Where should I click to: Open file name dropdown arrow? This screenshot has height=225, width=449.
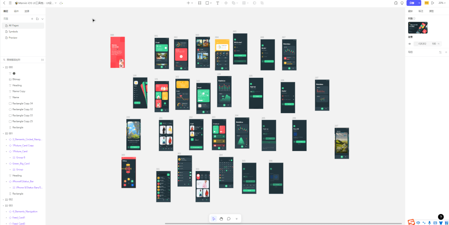56,3
